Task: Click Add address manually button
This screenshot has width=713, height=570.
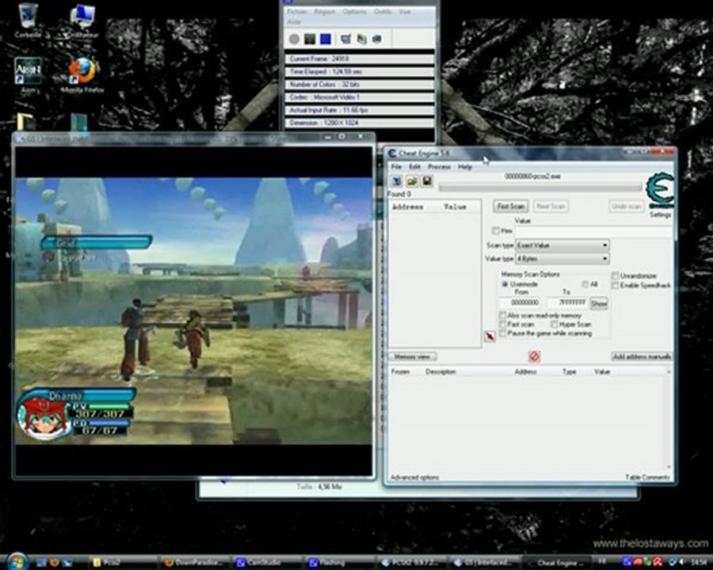Action: click(x=642, y=356)
